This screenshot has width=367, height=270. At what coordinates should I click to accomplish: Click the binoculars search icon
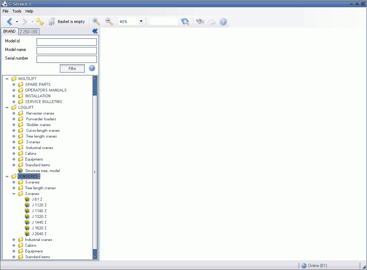200,22
